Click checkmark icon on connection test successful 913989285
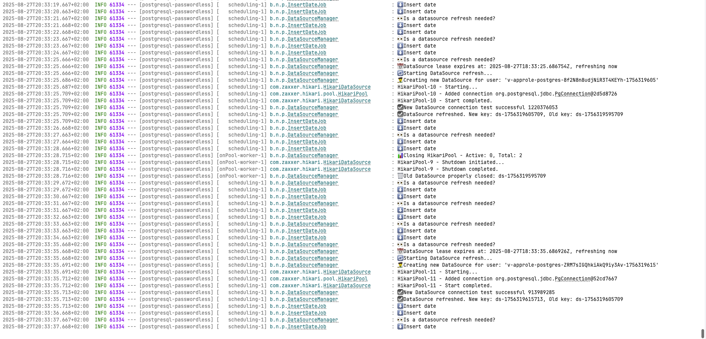The height and width of the screenshot is (339, 706). pos(400,292)
